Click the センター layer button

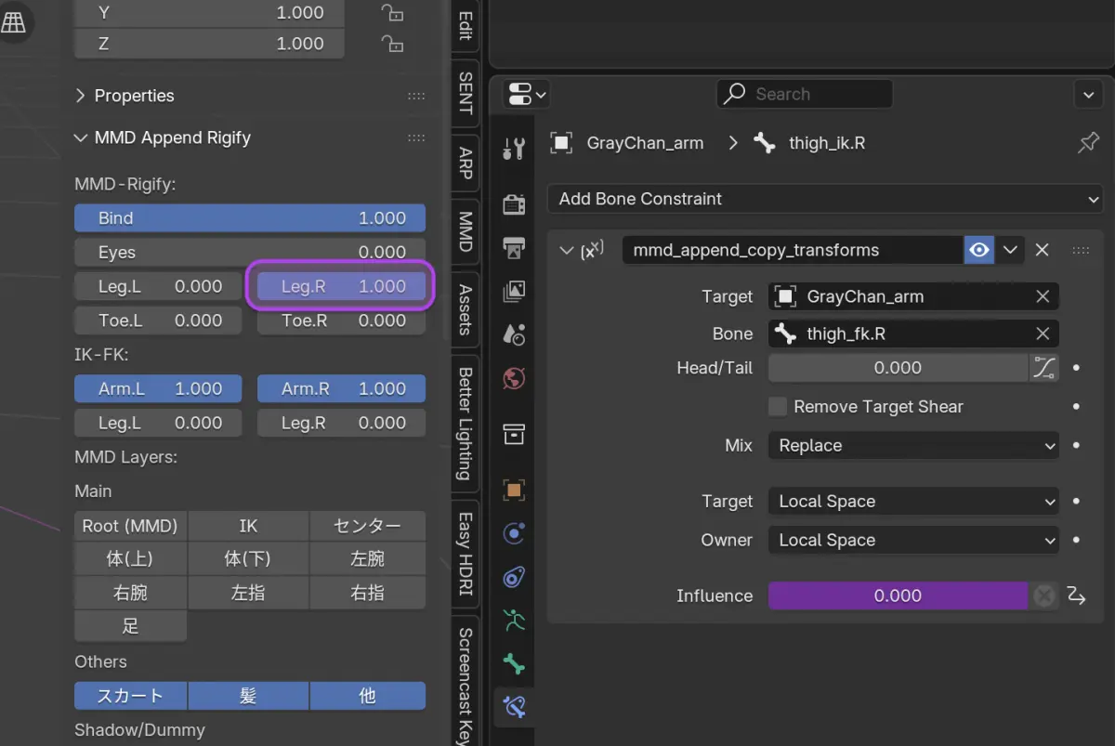[367, 526]
